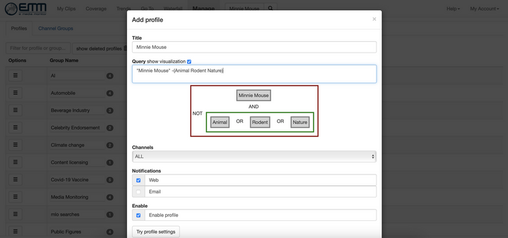The width and height of the screenshot is (508, 238).
Task: Toggle the show visualization checkbox
Action: click(189, 62)
